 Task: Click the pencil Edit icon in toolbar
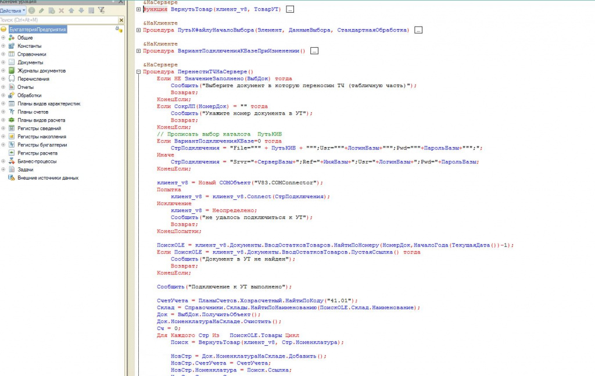[41, 10]
